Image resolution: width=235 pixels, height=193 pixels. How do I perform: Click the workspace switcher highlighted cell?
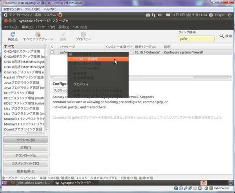point(204,183)
